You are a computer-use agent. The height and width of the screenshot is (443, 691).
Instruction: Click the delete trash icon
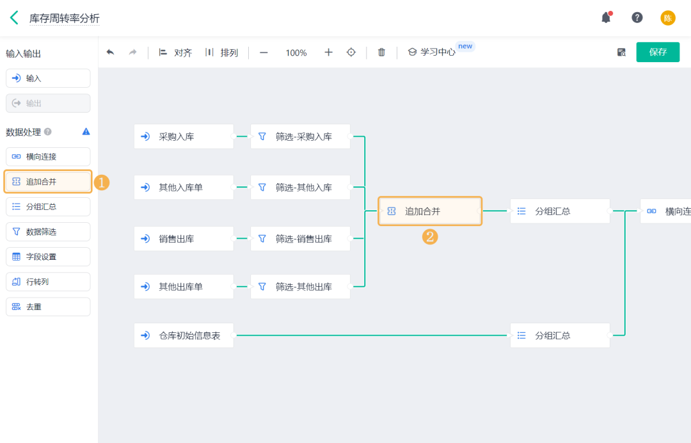click(x=381, y=52)
